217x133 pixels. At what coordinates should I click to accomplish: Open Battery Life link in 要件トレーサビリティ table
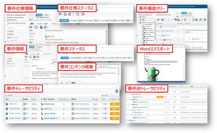(13, 104)
